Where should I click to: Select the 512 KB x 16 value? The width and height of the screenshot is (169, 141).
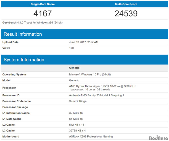(77, 125)
